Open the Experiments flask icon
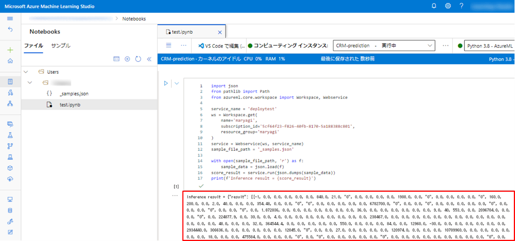Viewport: 515px width, 241px height. [x=10, y=135]
